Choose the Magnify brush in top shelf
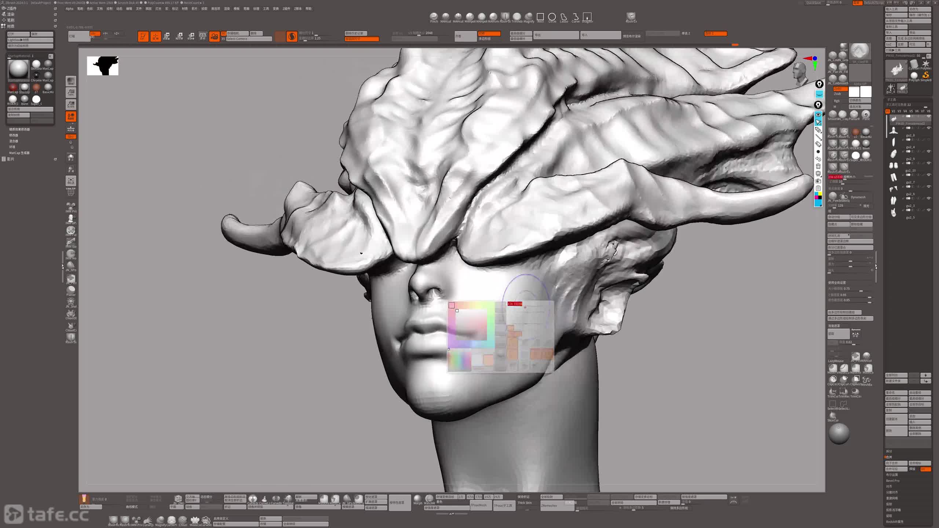The width and height of the screenshot is (939, 528). click(529, 17)
